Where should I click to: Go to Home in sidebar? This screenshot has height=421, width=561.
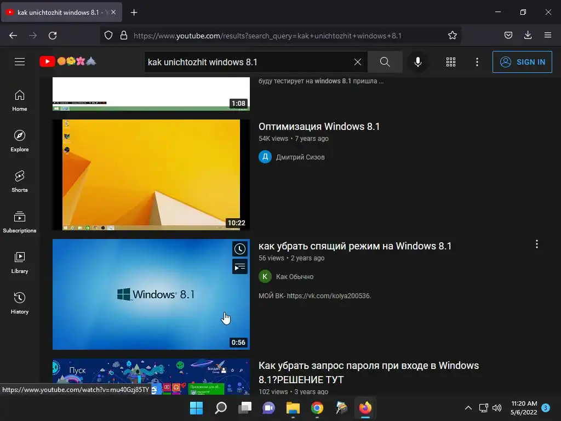[20, 101]
